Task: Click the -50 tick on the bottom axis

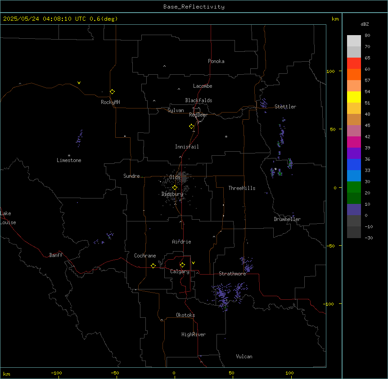Action: point(115,373)
